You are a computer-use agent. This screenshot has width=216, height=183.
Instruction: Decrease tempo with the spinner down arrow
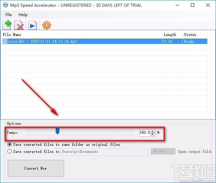tap(153, 134)
